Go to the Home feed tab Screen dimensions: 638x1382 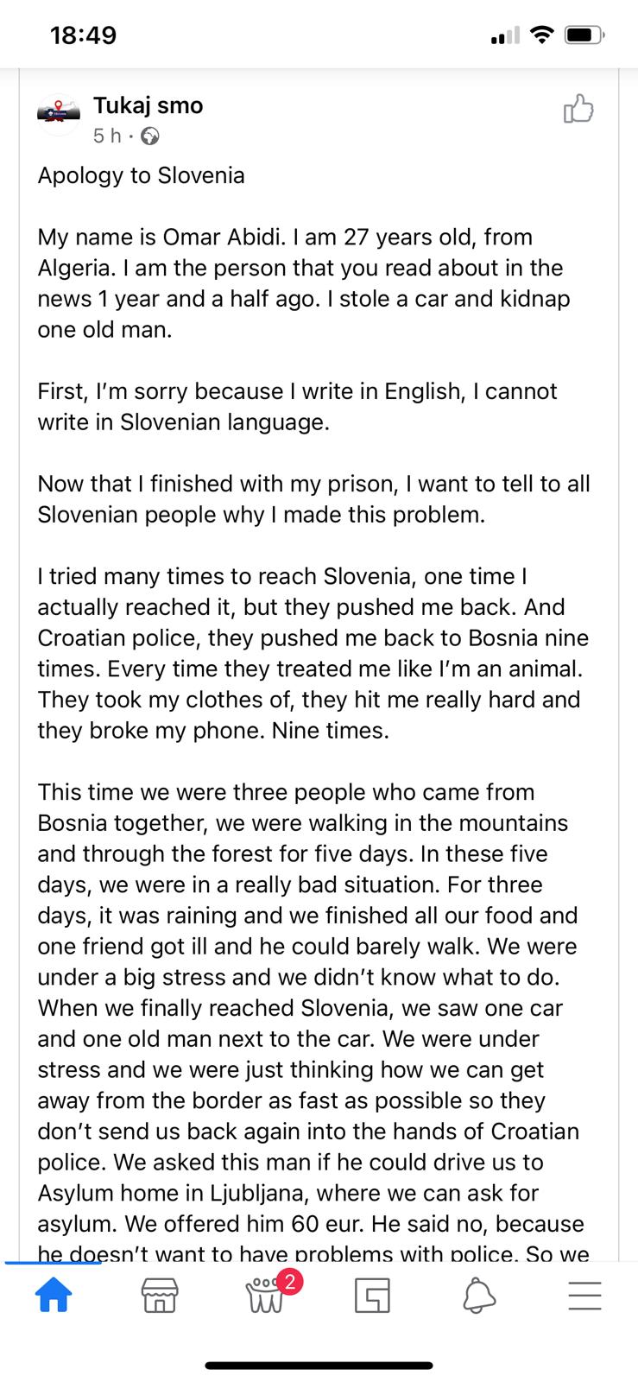tap(53, 1296)
